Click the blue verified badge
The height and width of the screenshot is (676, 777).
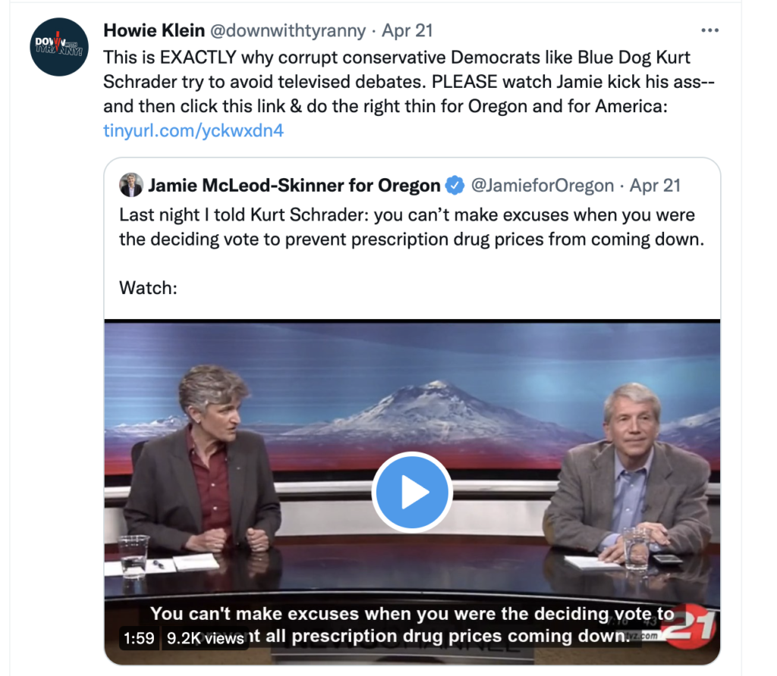tap(455, 186)
